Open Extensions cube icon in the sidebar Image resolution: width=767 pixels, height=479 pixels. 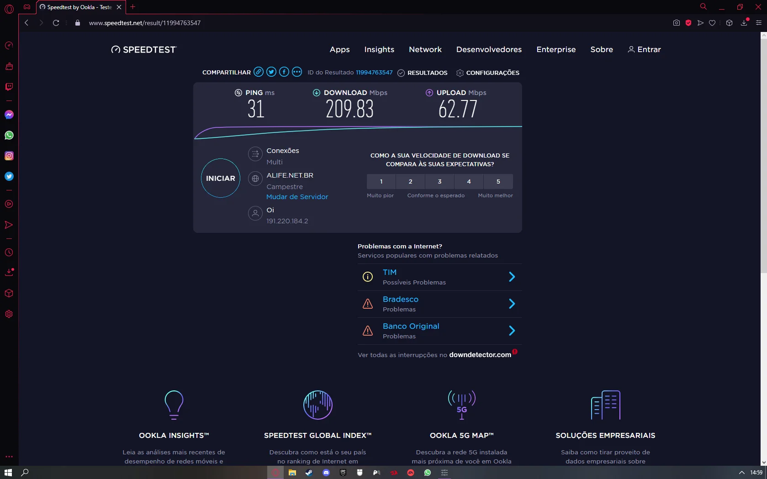coord(9,293)
